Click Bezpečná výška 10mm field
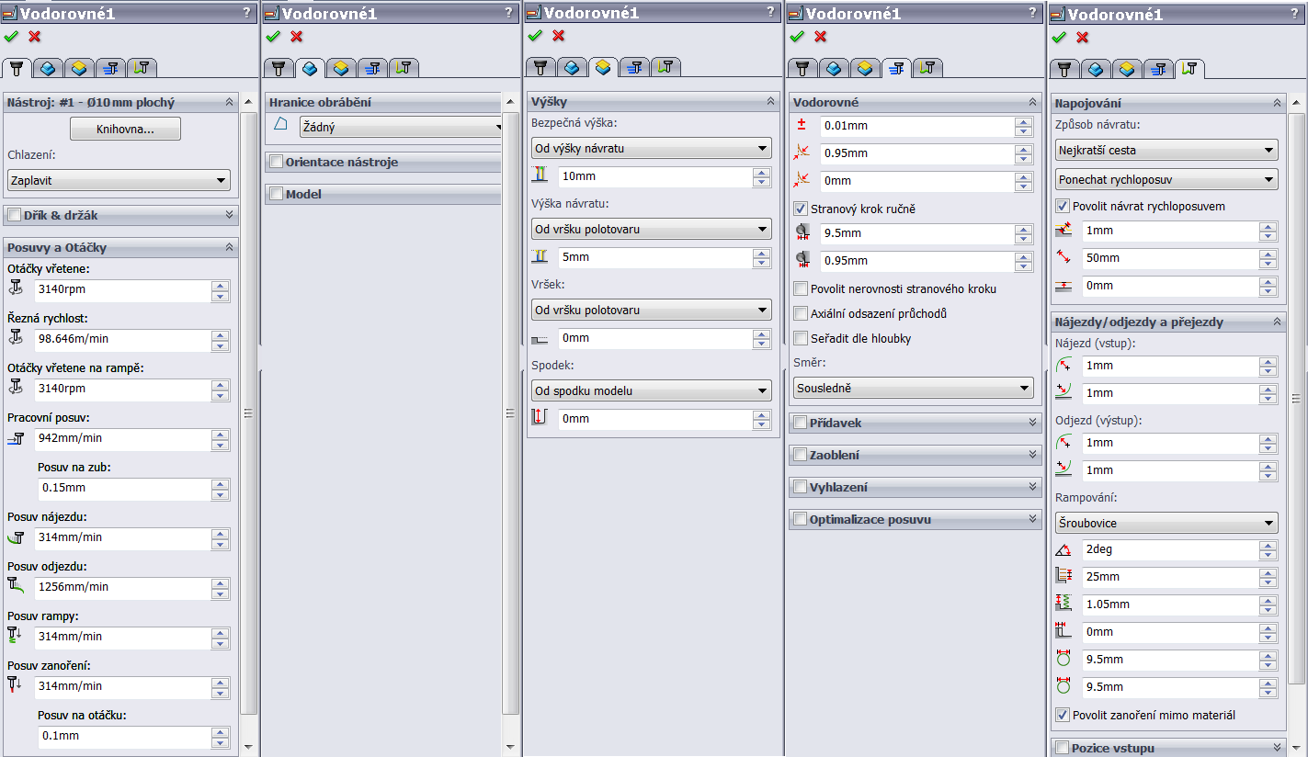Screen dimensions: 1308x757 pyautogui.click(x=655, y=177)
